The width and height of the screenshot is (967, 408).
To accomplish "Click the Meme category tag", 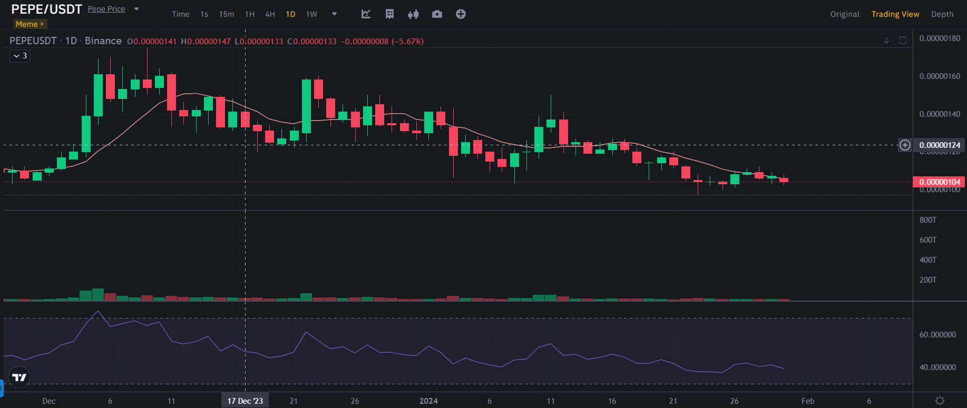I will tap(30, 24).
